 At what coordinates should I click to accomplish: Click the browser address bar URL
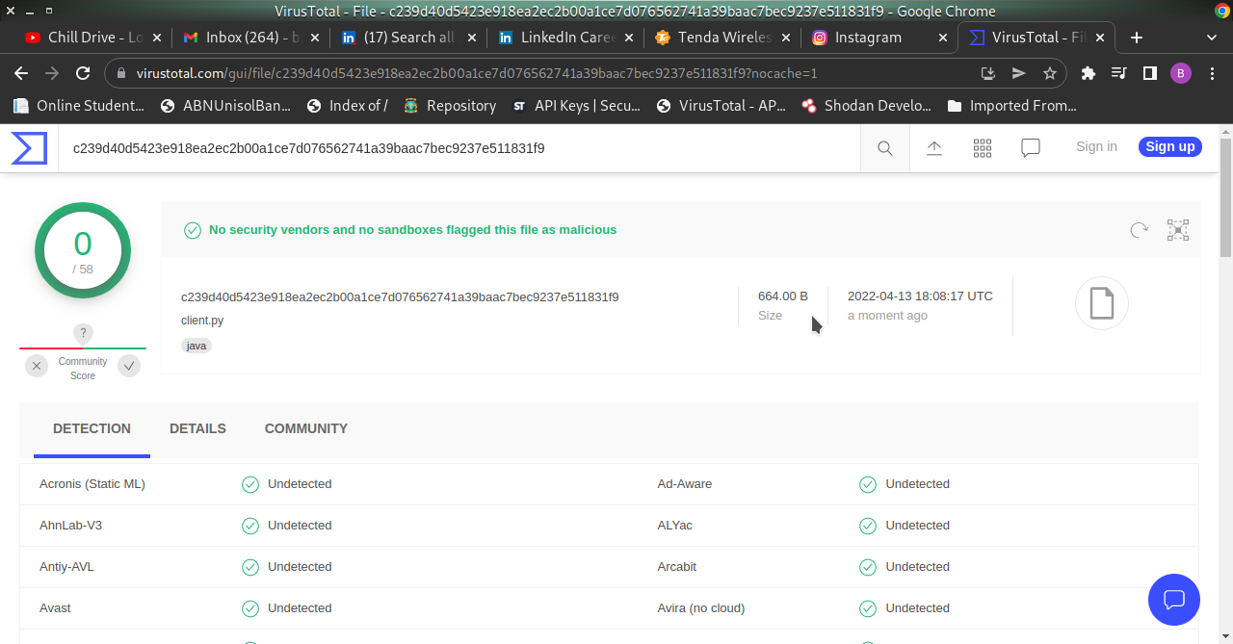click(477, 73)
